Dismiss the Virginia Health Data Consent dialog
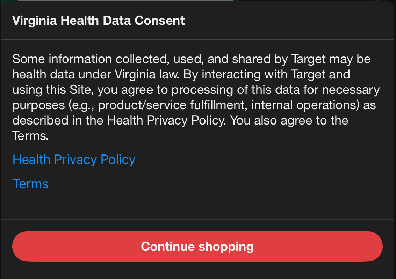The width and height of the screenshot is (396, 279). (198, 246)
